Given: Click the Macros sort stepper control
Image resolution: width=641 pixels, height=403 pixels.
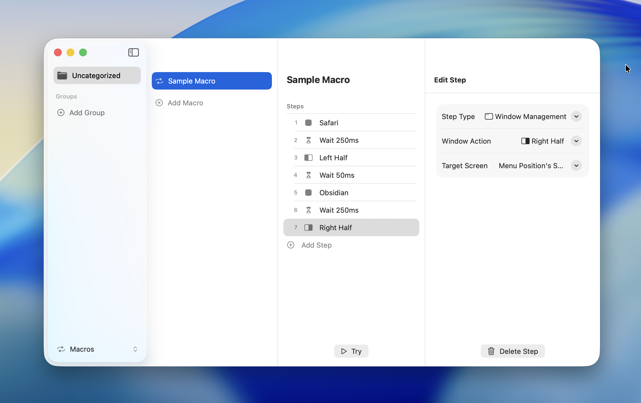Looking at the screenshot, I should (x=135, y=349).
